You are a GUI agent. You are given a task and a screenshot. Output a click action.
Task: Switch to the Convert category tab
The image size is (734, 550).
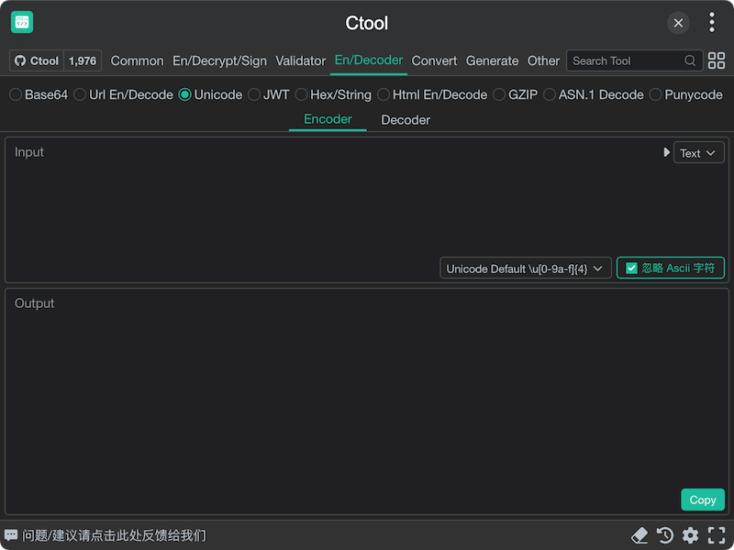click(434, 60)
